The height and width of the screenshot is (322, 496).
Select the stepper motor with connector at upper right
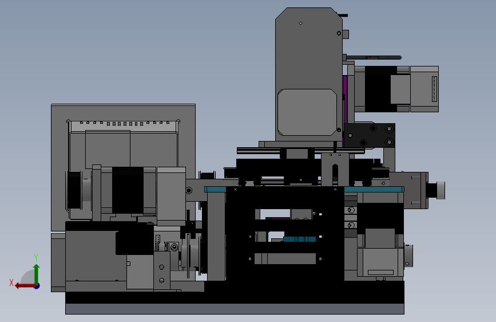[x=396, y=89]
